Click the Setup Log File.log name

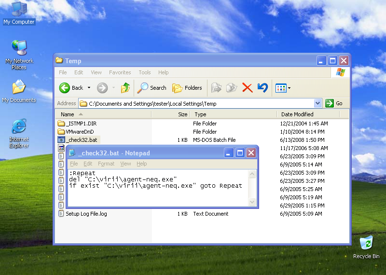click(86, 214)
